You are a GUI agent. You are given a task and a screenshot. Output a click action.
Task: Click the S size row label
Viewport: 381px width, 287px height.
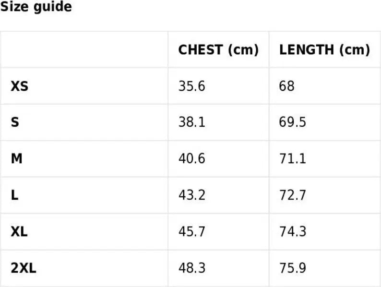15,122
